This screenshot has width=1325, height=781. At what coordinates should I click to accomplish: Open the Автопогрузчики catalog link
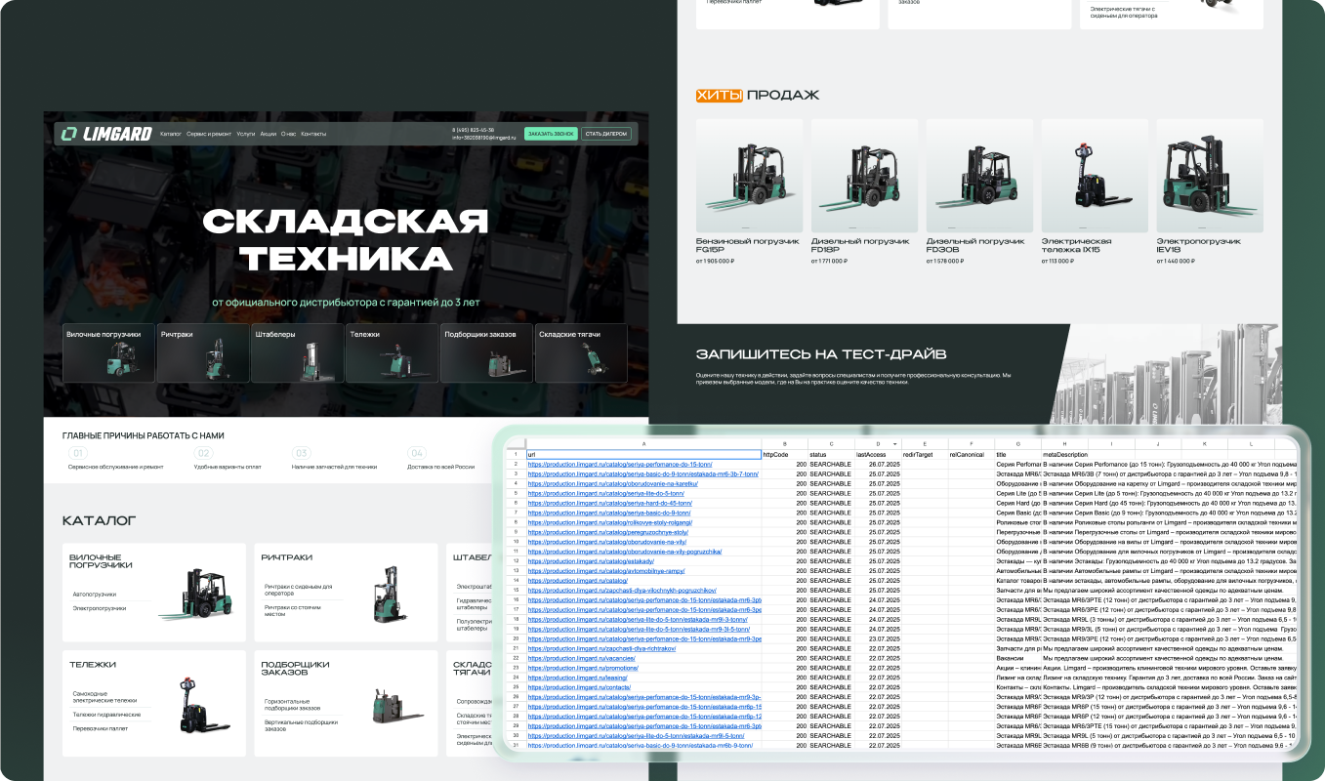tap(95, 594)
